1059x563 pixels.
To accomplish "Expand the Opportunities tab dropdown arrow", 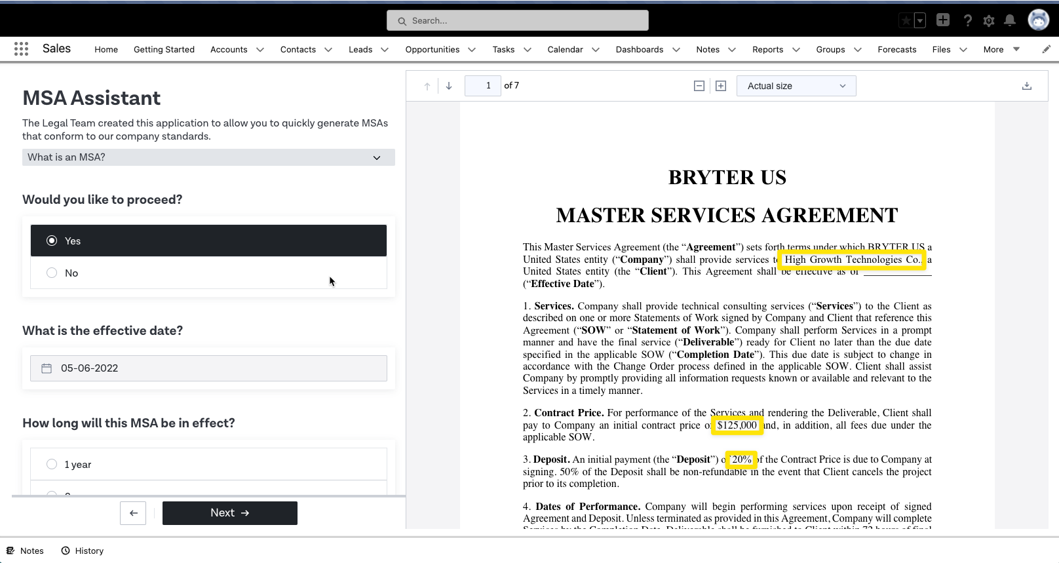I will tap(472, 50).
